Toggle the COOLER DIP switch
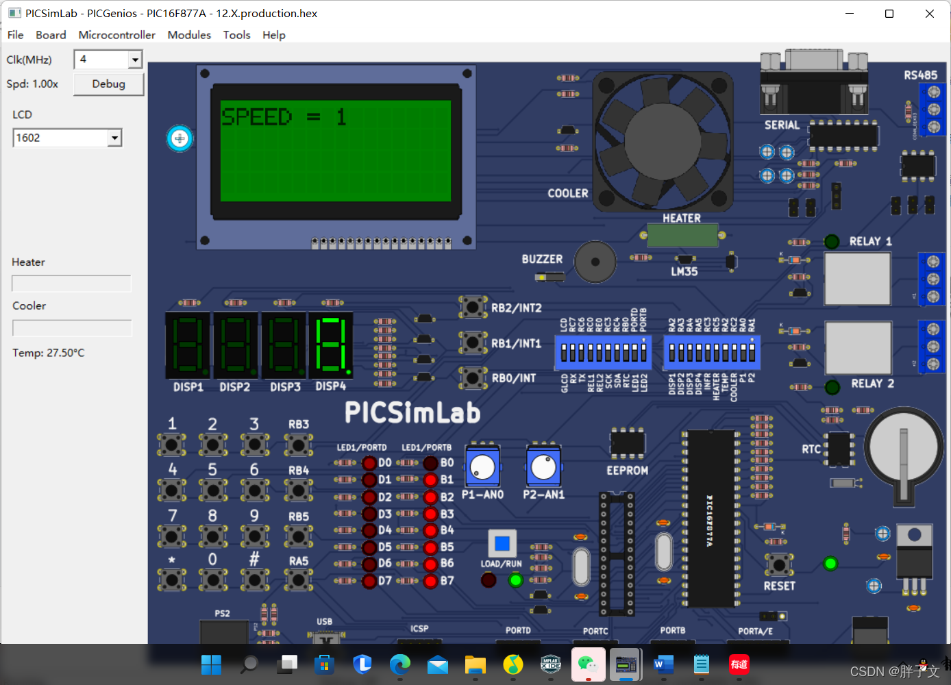The width and height of the screenshot is (951, 685). 734,353
